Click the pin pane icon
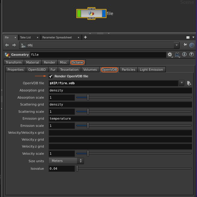Viewport: 197px width, 197px height. click(185, 45)
